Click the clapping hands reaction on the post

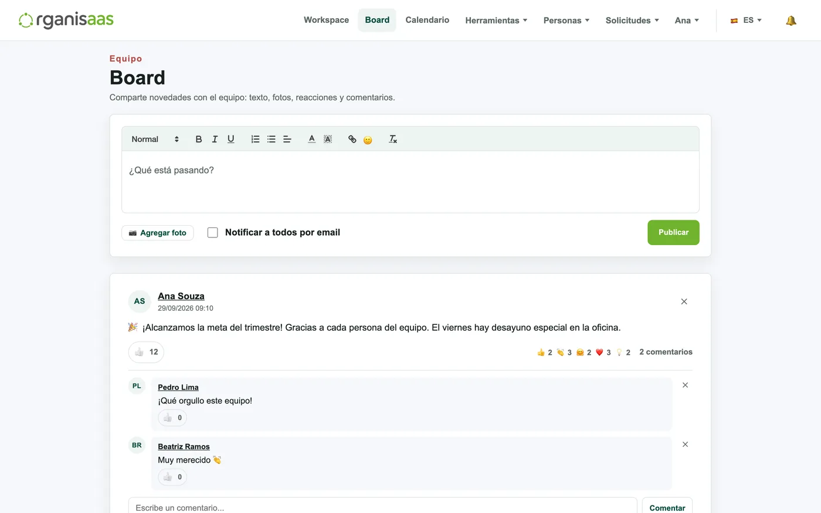(564, 352)
